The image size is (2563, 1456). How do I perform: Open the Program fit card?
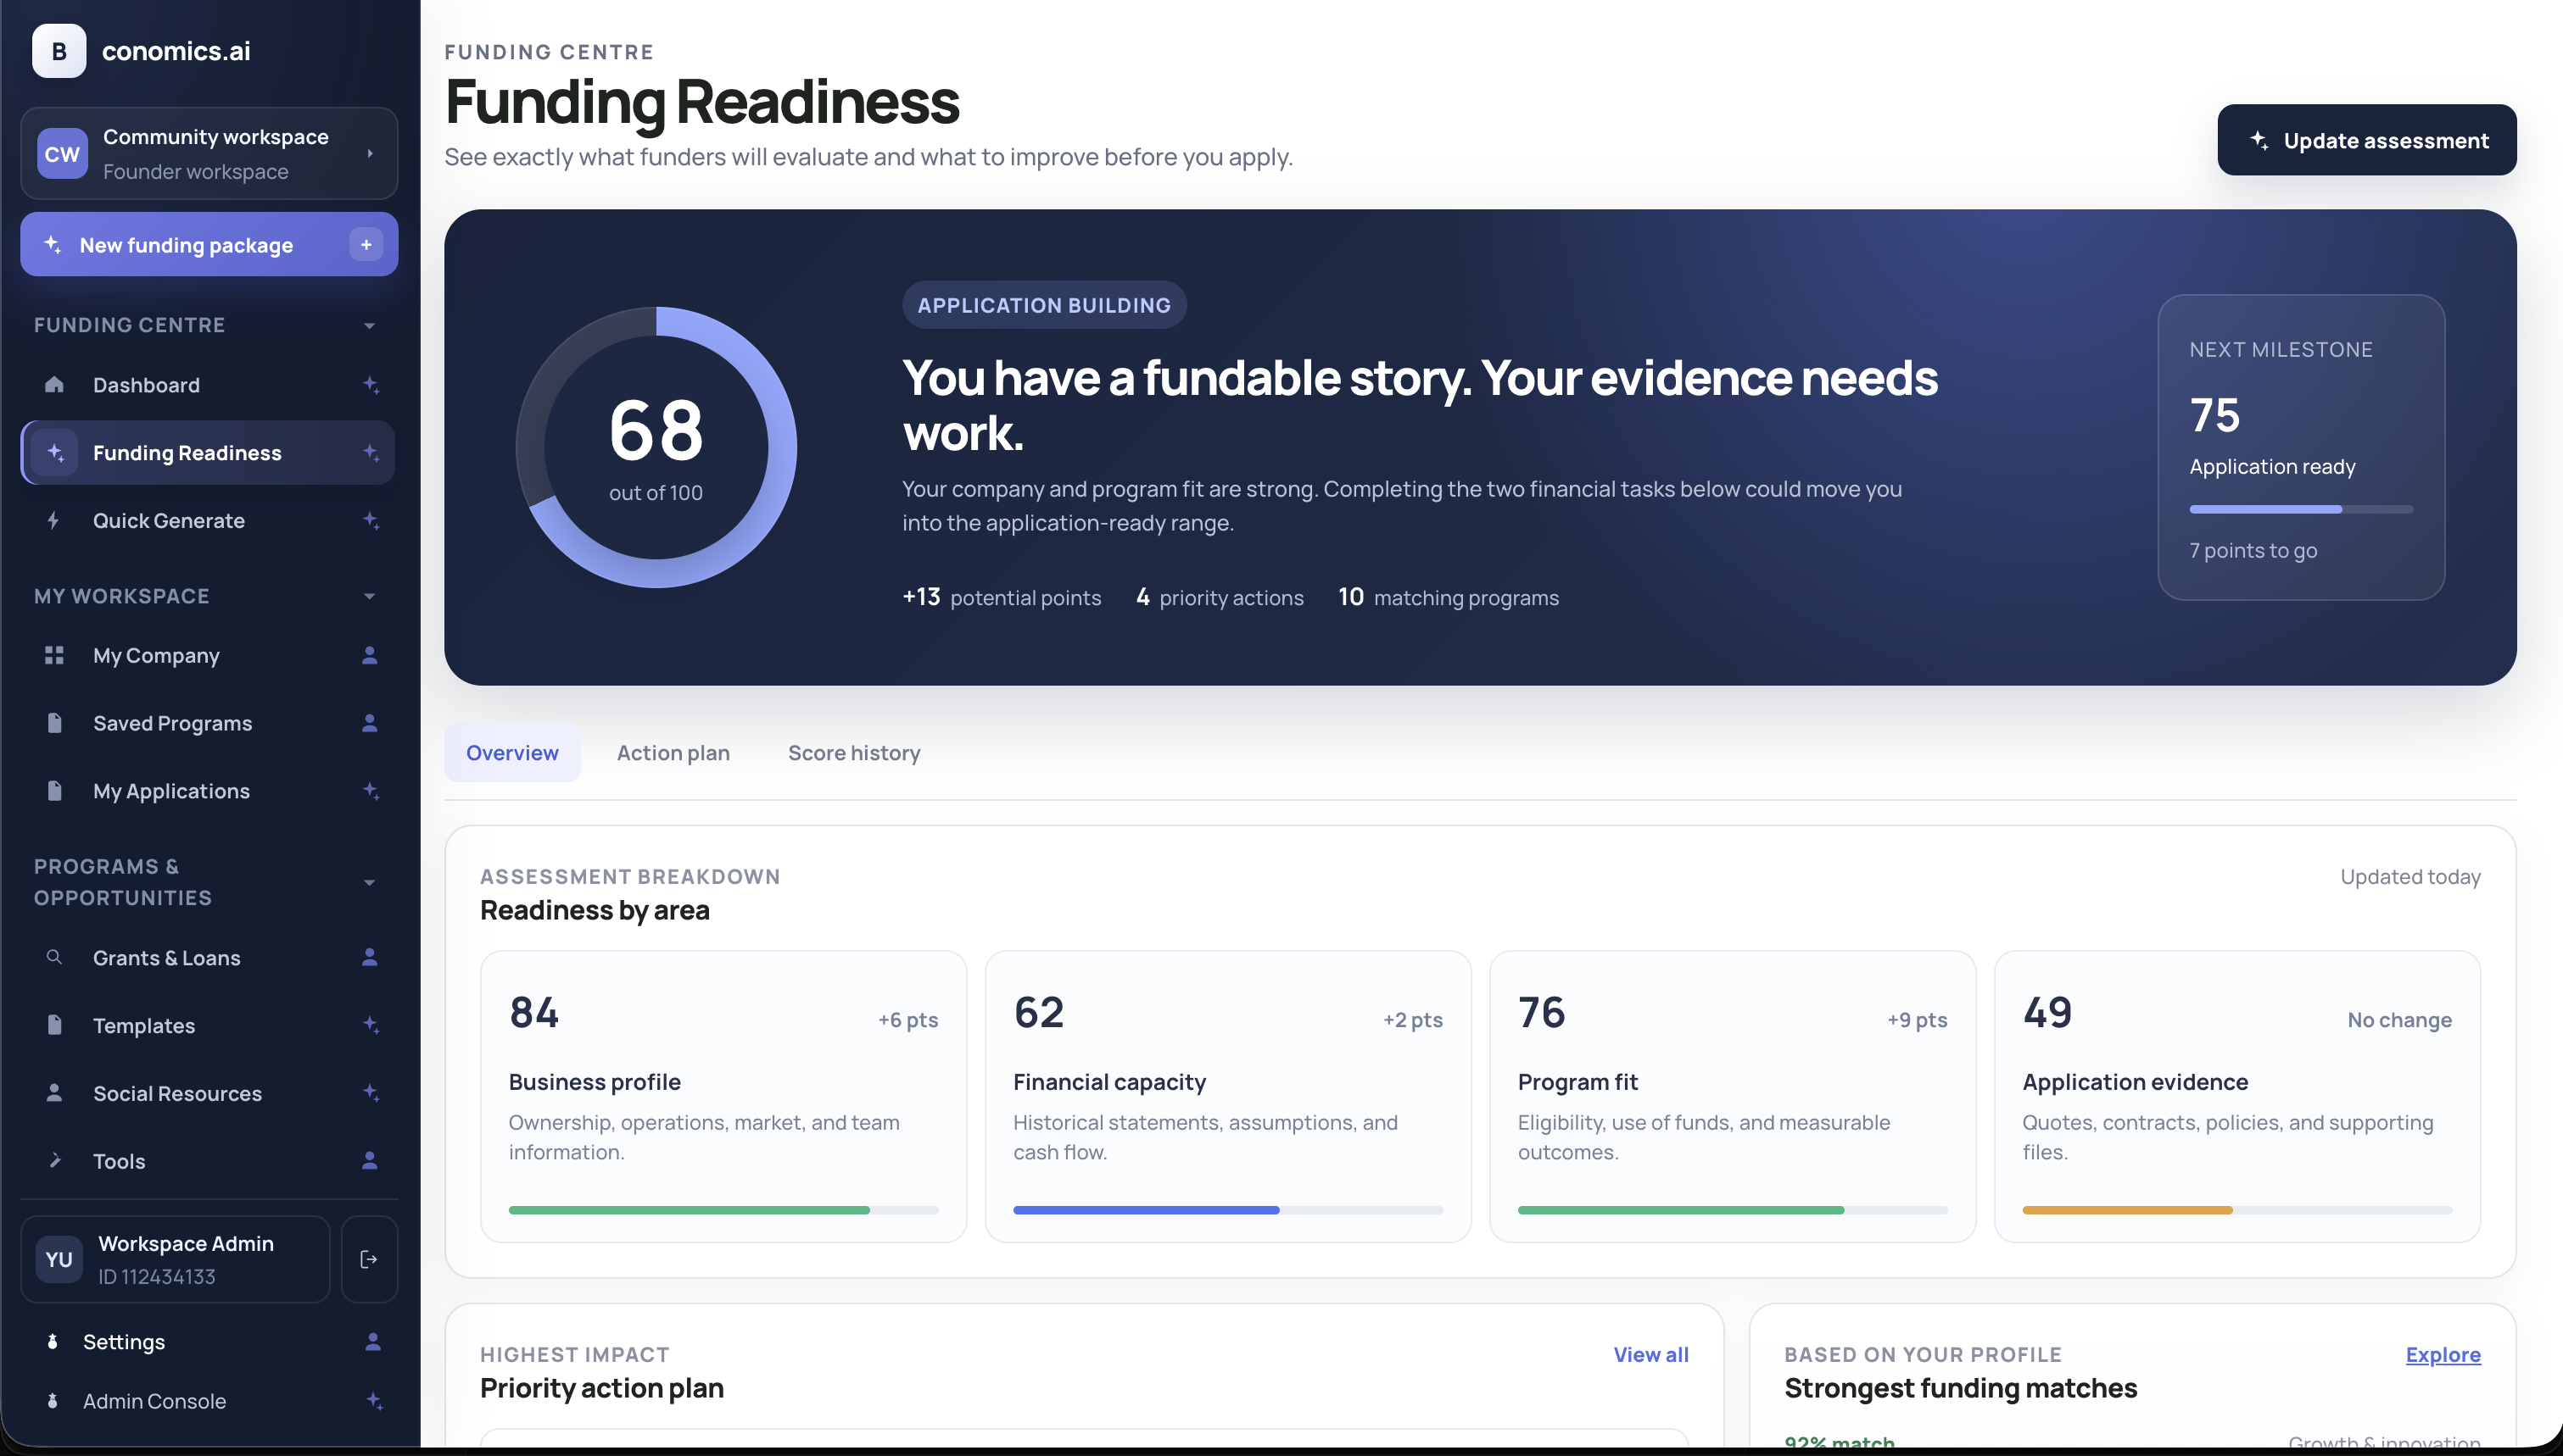point(1733,1096)
